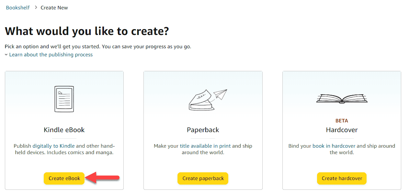Click the open hardcover book icon
Image resolution: width=409 pixels, height=194 pixels.
tap(342, 98)
